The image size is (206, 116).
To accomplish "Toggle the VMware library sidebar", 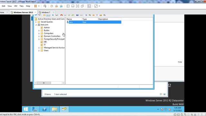I will [68, 6].
